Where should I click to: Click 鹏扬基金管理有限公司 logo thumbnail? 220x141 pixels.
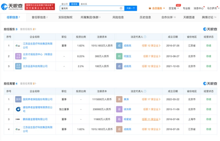pos(18,119)
